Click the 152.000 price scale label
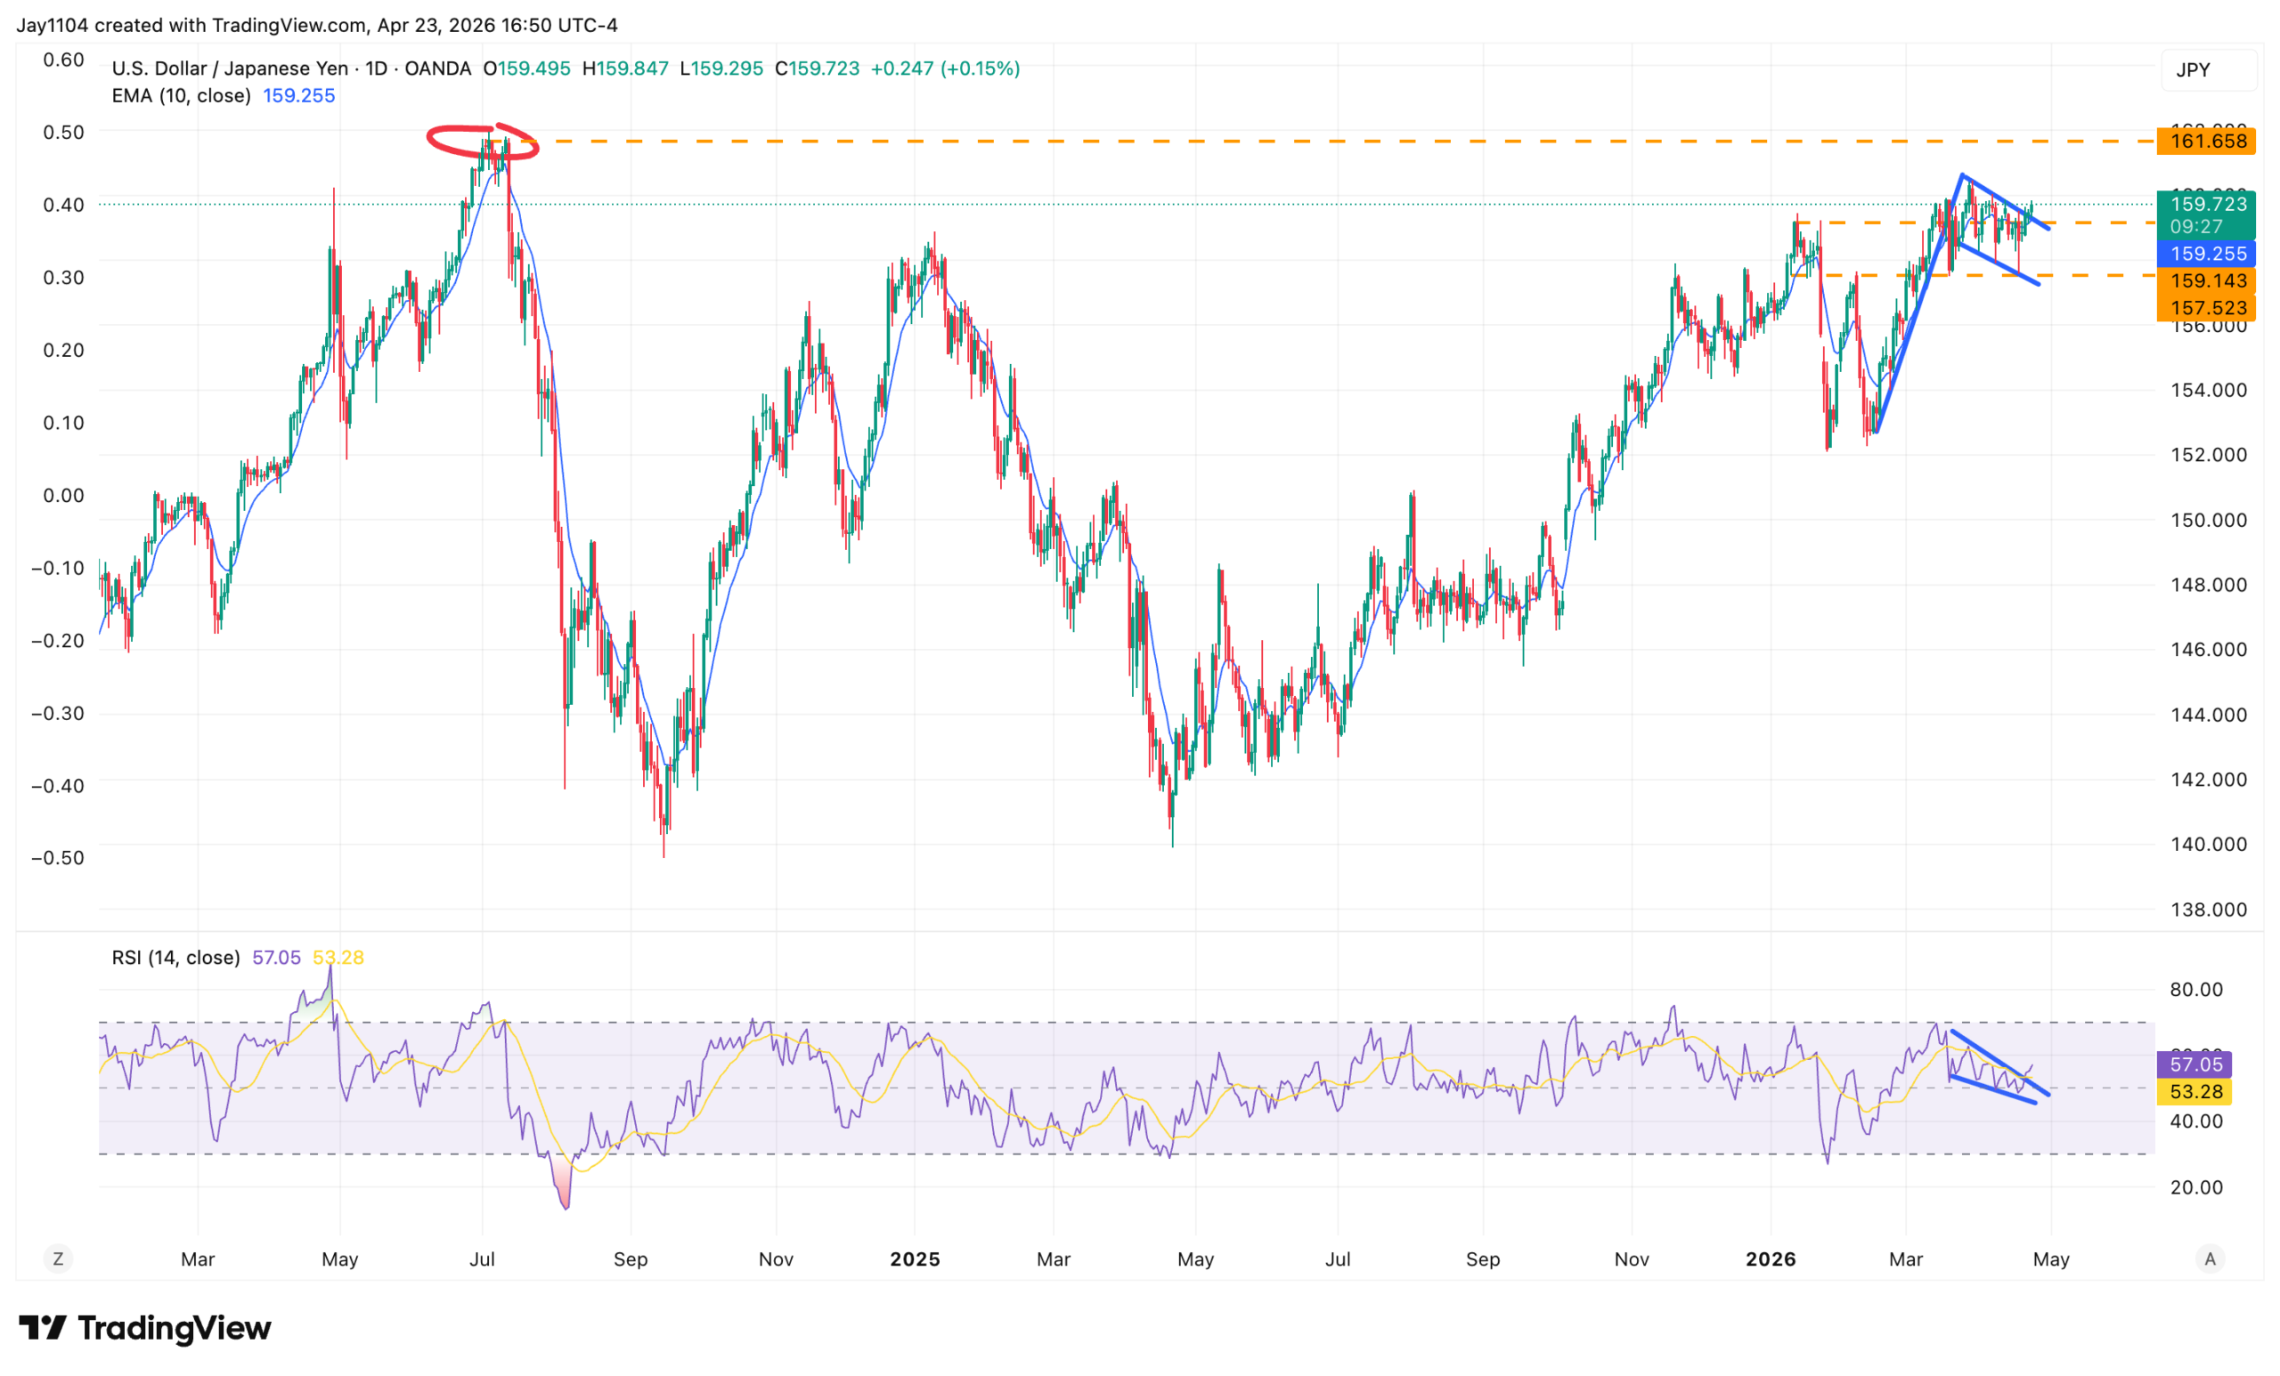Viewport: 2280px width, 1376px height. (2209, 455)
